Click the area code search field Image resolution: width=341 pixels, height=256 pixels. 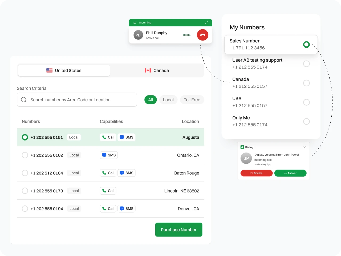click(80, 100)
